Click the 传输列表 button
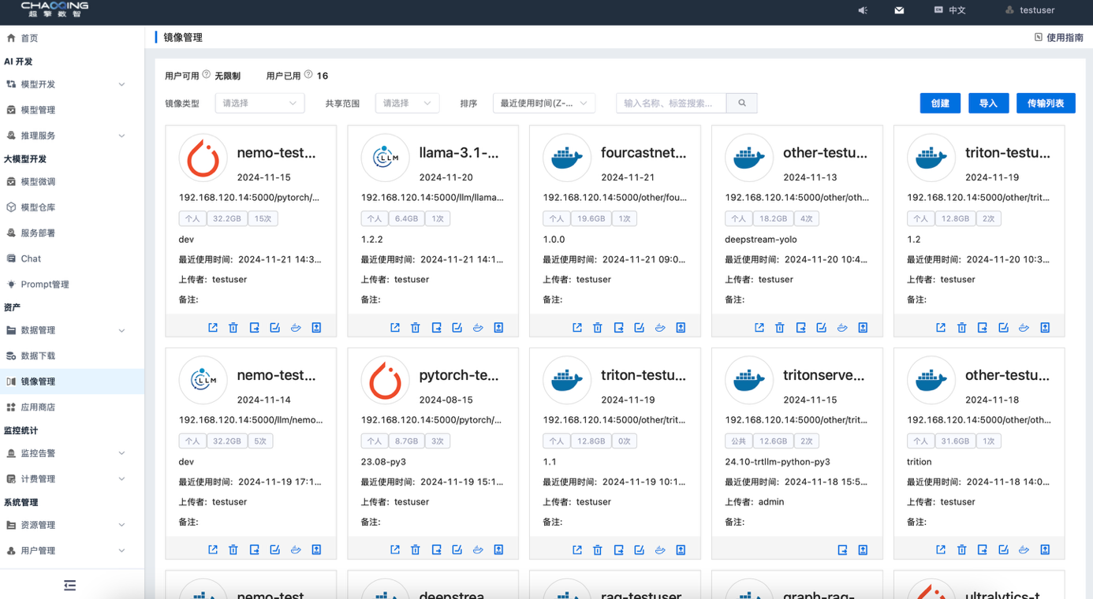The image size is (1093, 599). point(1046,103)
